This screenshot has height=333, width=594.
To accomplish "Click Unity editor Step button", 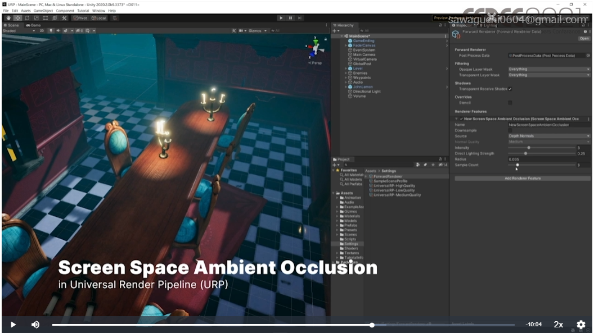I will tap(300, 18).
